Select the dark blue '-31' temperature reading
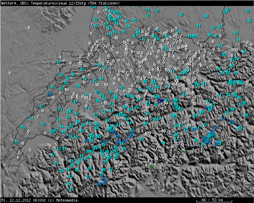254x203 pixels. [x=159, y=101]
